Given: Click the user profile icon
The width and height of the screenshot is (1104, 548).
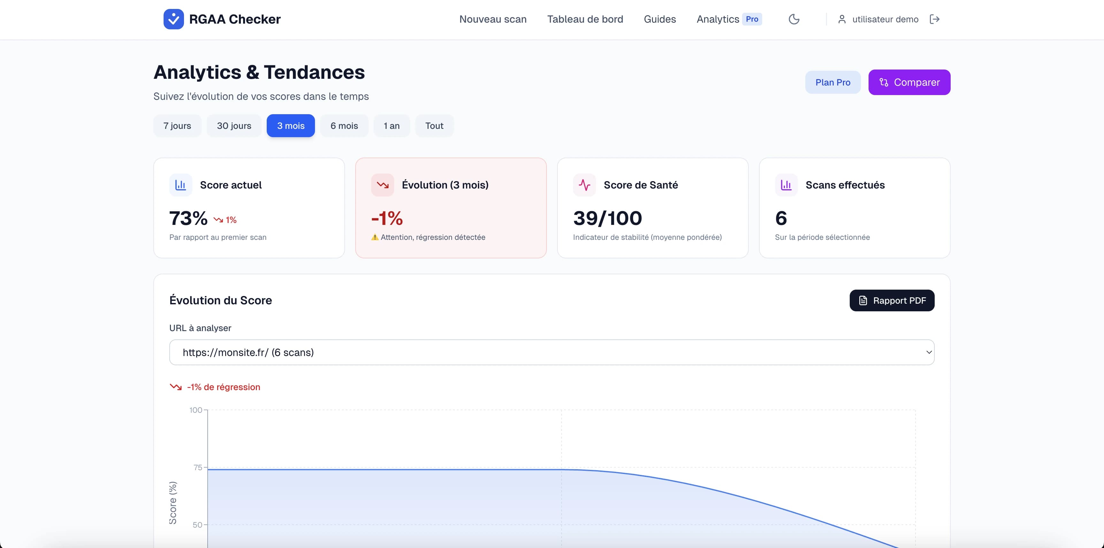Looking at the screenshot, I should (x=842, y=19).
